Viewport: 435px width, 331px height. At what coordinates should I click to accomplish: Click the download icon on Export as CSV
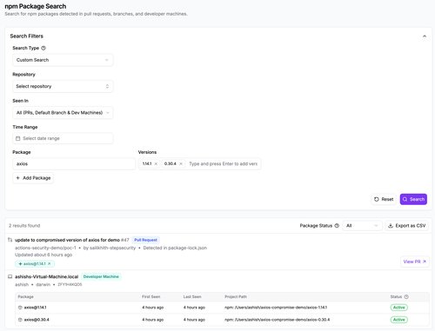pyautogui.click(x=391, y=226)
